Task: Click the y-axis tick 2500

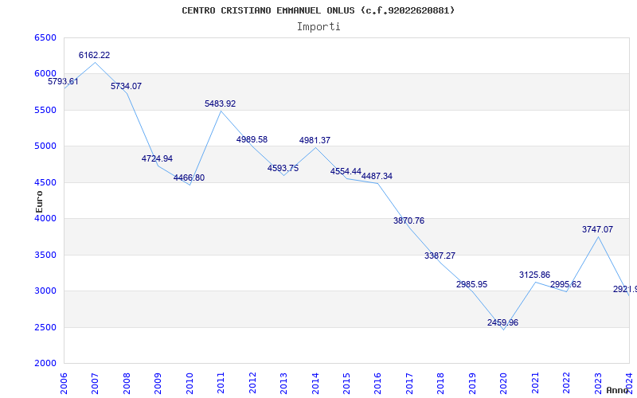Action: 45,327
